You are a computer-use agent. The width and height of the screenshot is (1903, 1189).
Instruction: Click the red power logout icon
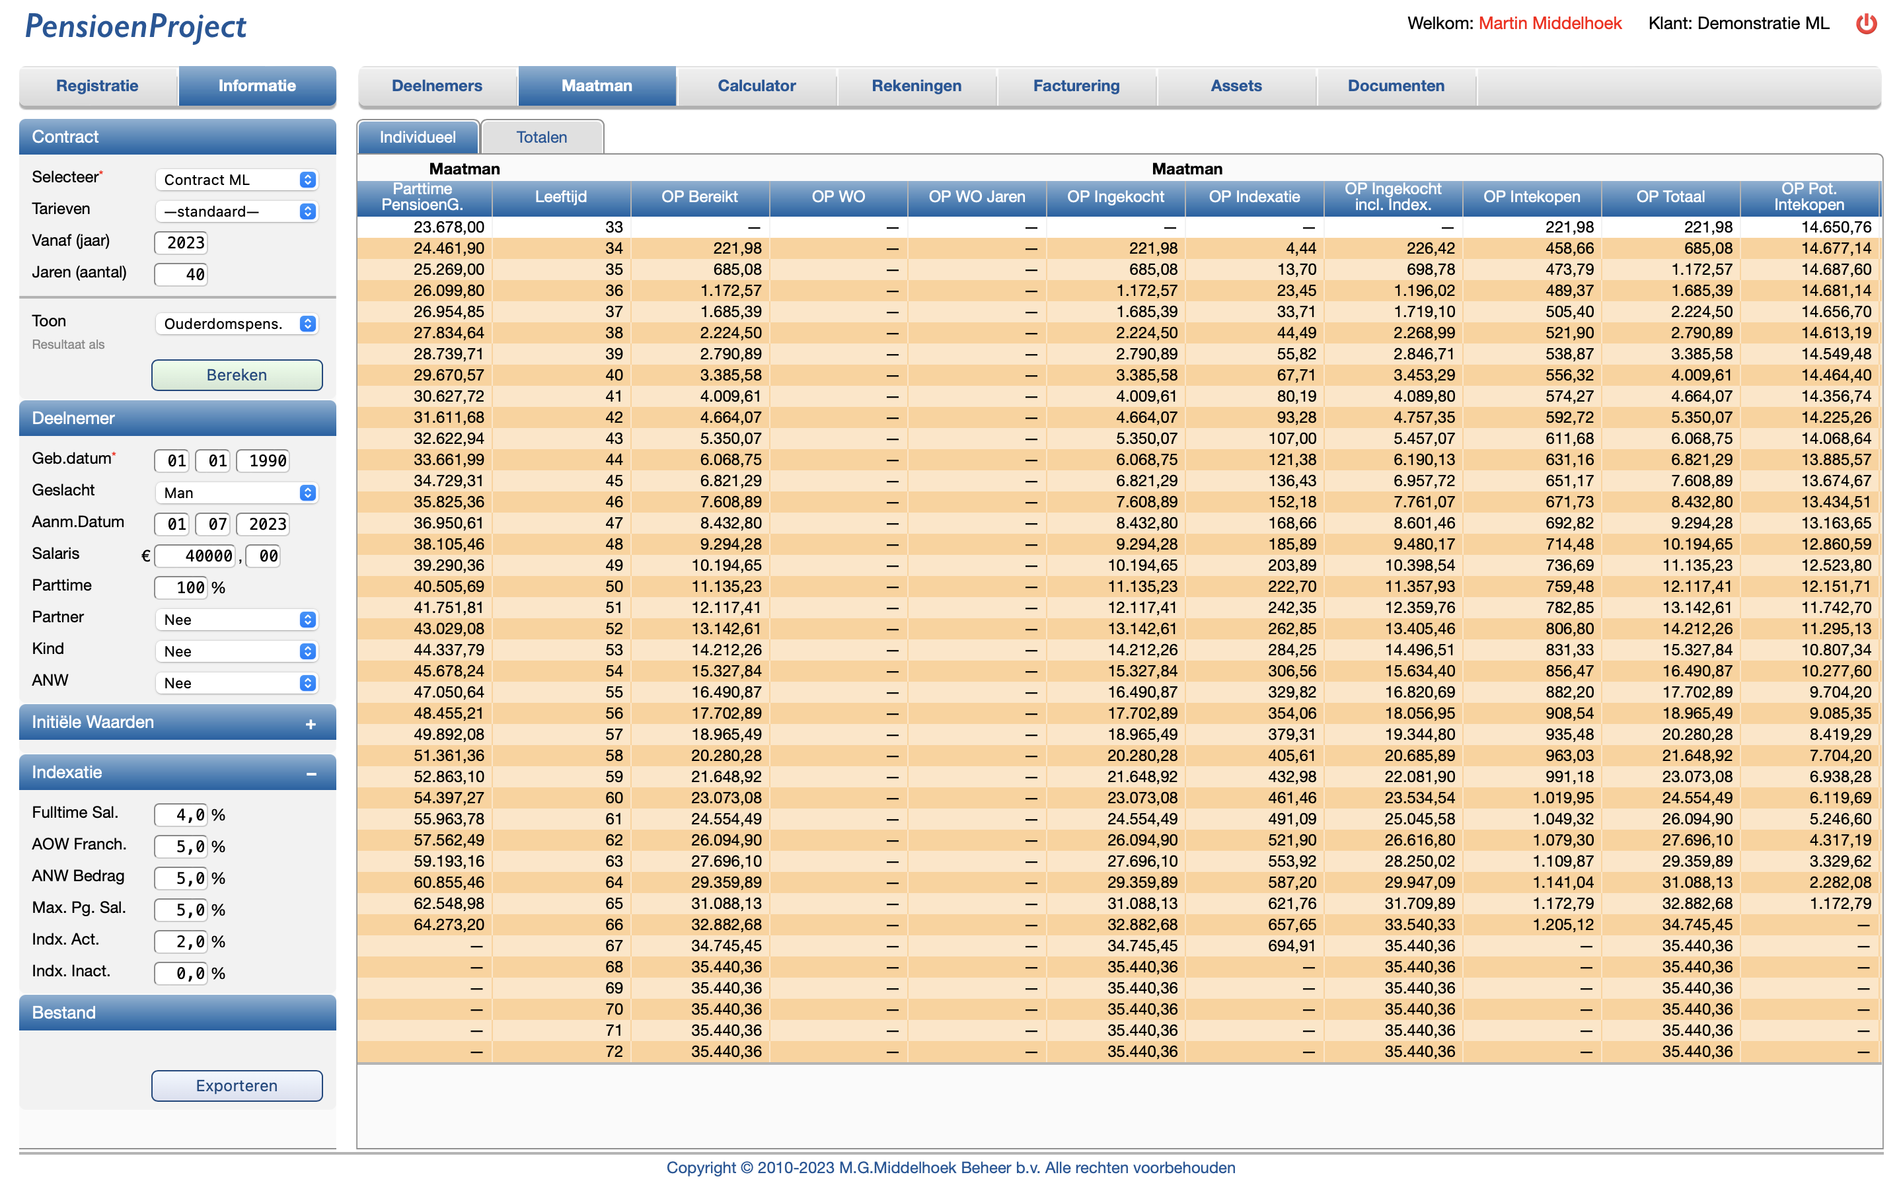tap(1866, 24)
